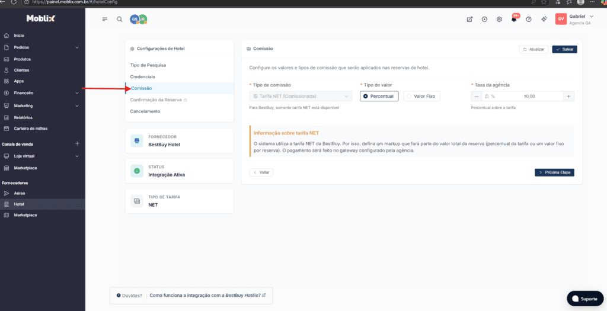Open the Tipo de comissão dropdown
607x311 pixels.
(301, 96)
